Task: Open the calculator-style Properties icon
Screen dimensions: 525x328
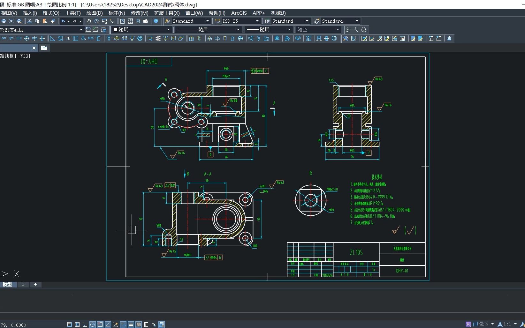Action: [x=122, y=21]
